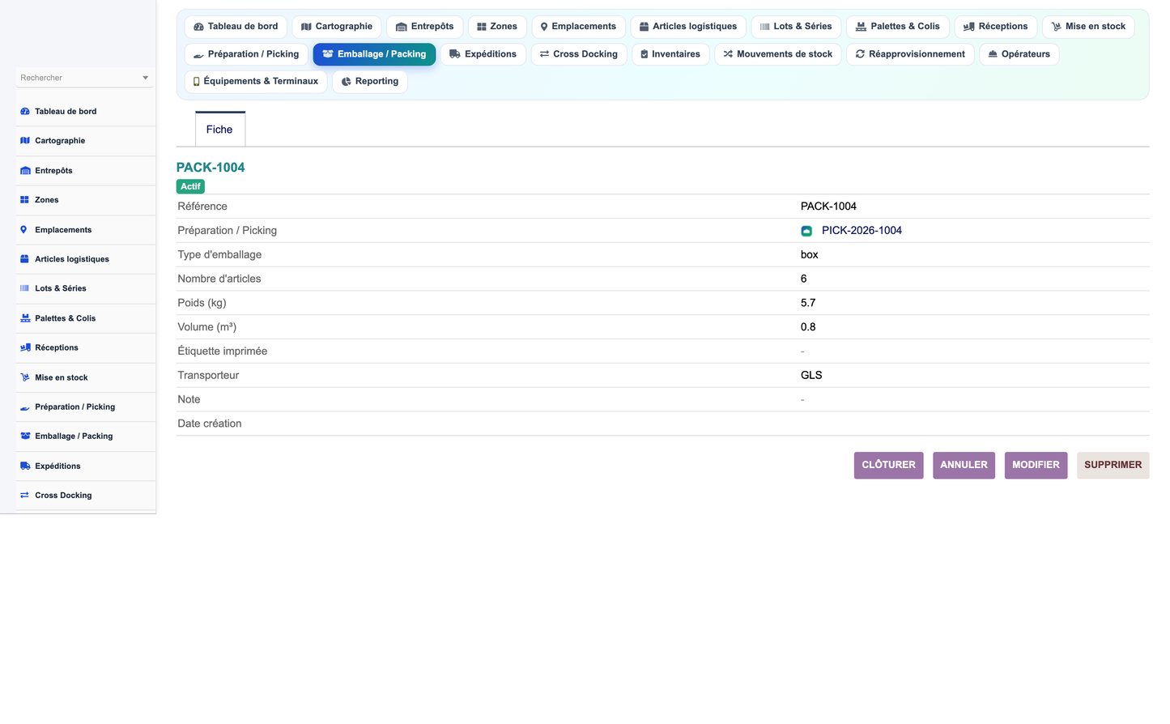Click the Nombre d'articles value 6

[x=804, y=279]
